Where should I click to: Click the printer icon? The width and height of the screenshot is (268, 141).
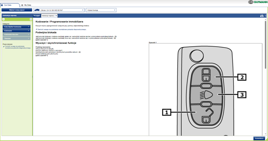262,16
